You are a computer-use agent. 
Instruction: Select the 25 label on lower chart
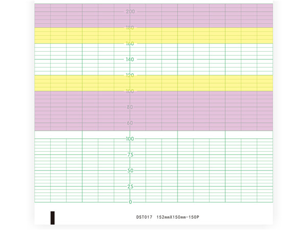pos(130,186)
